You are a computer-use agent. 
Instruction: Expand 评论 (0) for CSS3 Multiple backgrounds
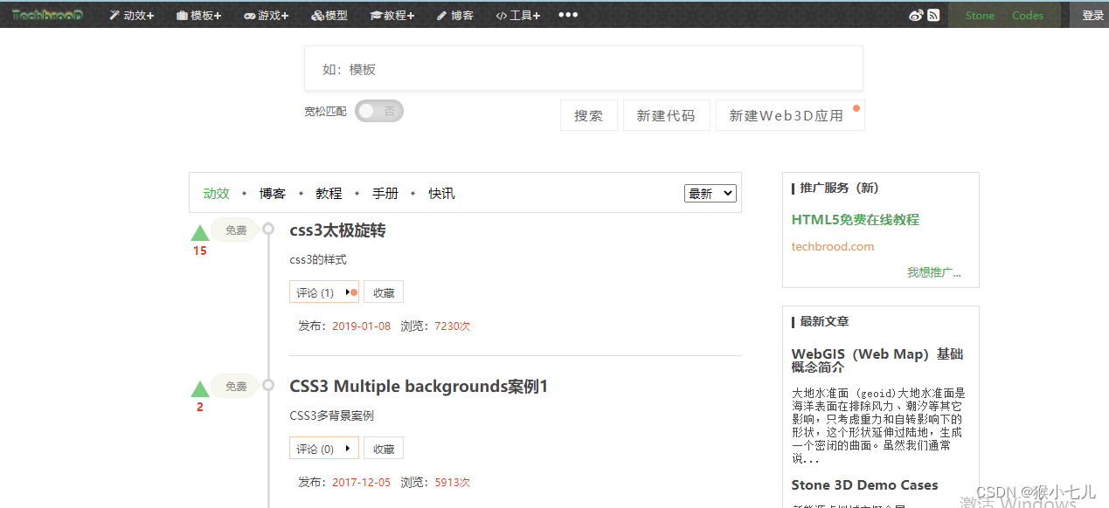[323, 449]
